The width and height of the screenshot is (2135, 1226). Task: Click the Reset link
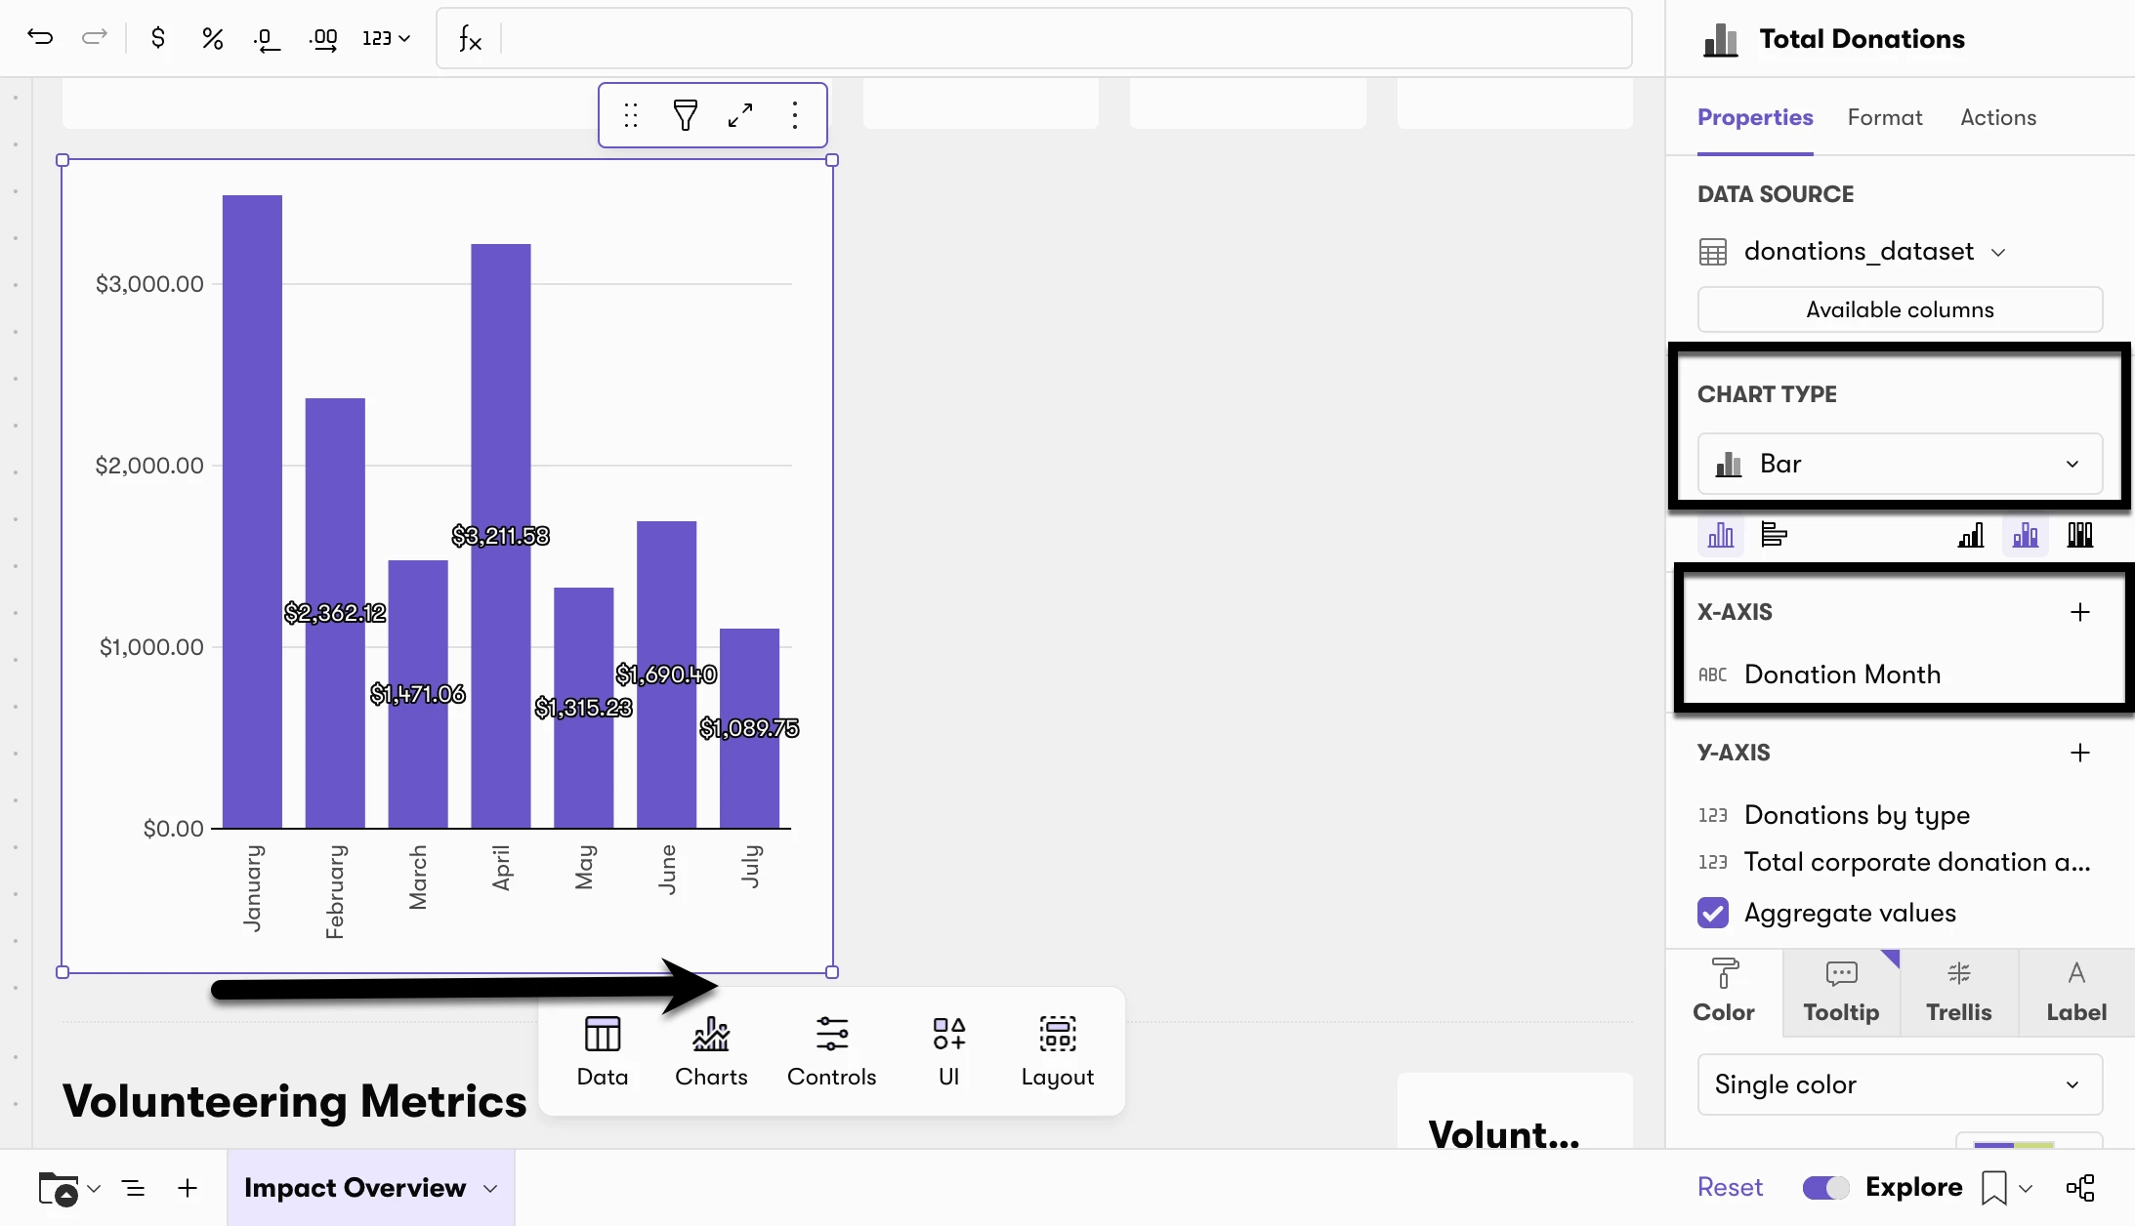pos(1730,1187)
